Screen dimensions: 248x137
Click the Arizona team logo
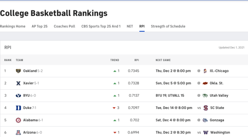coord(18,133)
